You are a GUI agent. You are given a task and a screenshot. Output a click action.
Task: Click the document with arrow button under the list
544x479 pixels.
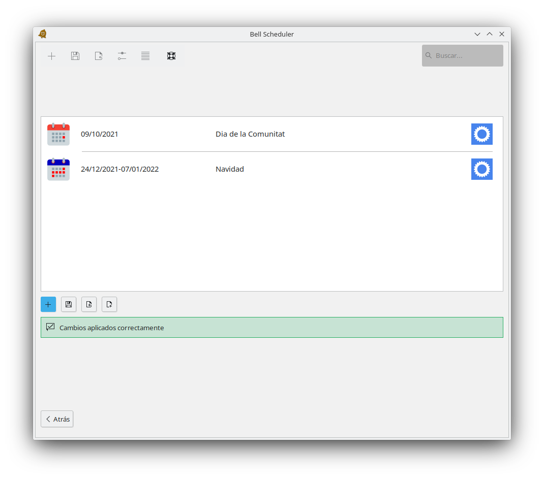pos(89,304)
